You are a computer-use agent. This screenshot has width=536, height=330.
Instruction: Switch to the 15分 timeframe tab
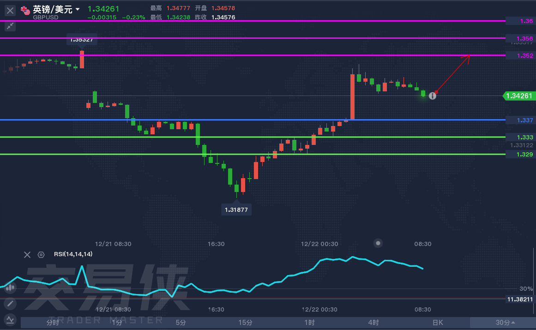pyautogui.click(x=245, y=323)
